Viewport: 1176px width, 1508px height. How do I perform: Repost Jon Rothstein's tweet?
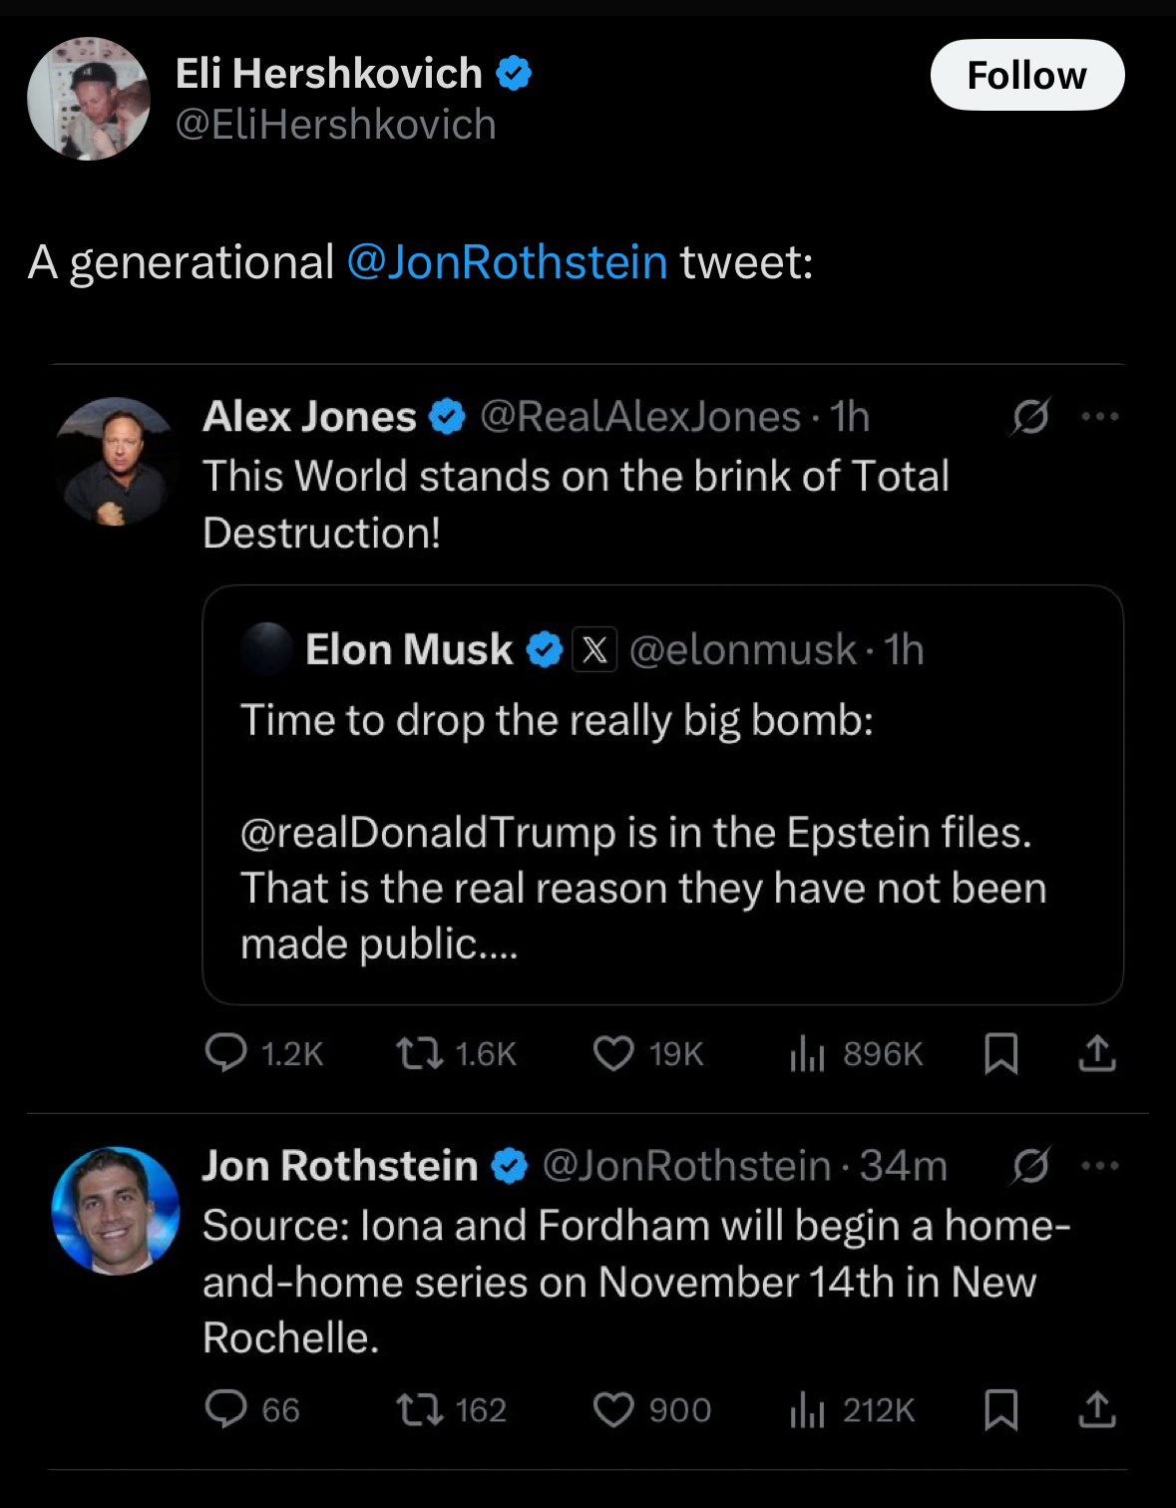click(420, 1409)
